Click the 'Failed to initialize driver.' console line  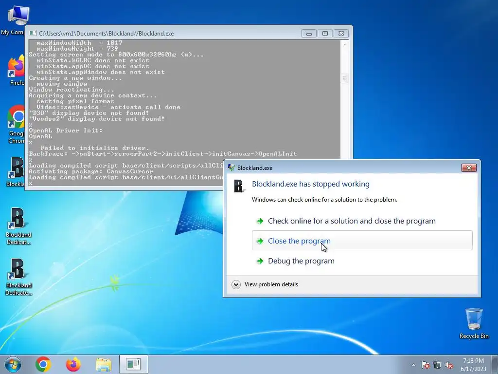pos(95,148)
